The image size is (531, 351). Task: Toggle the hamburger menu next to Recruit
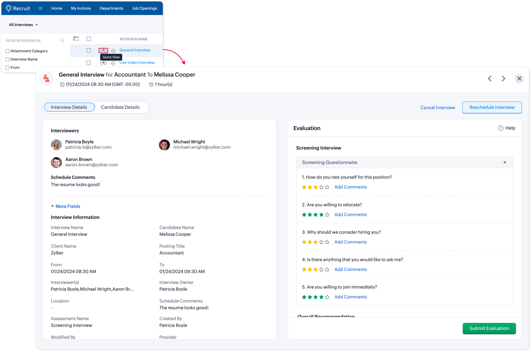40,8
